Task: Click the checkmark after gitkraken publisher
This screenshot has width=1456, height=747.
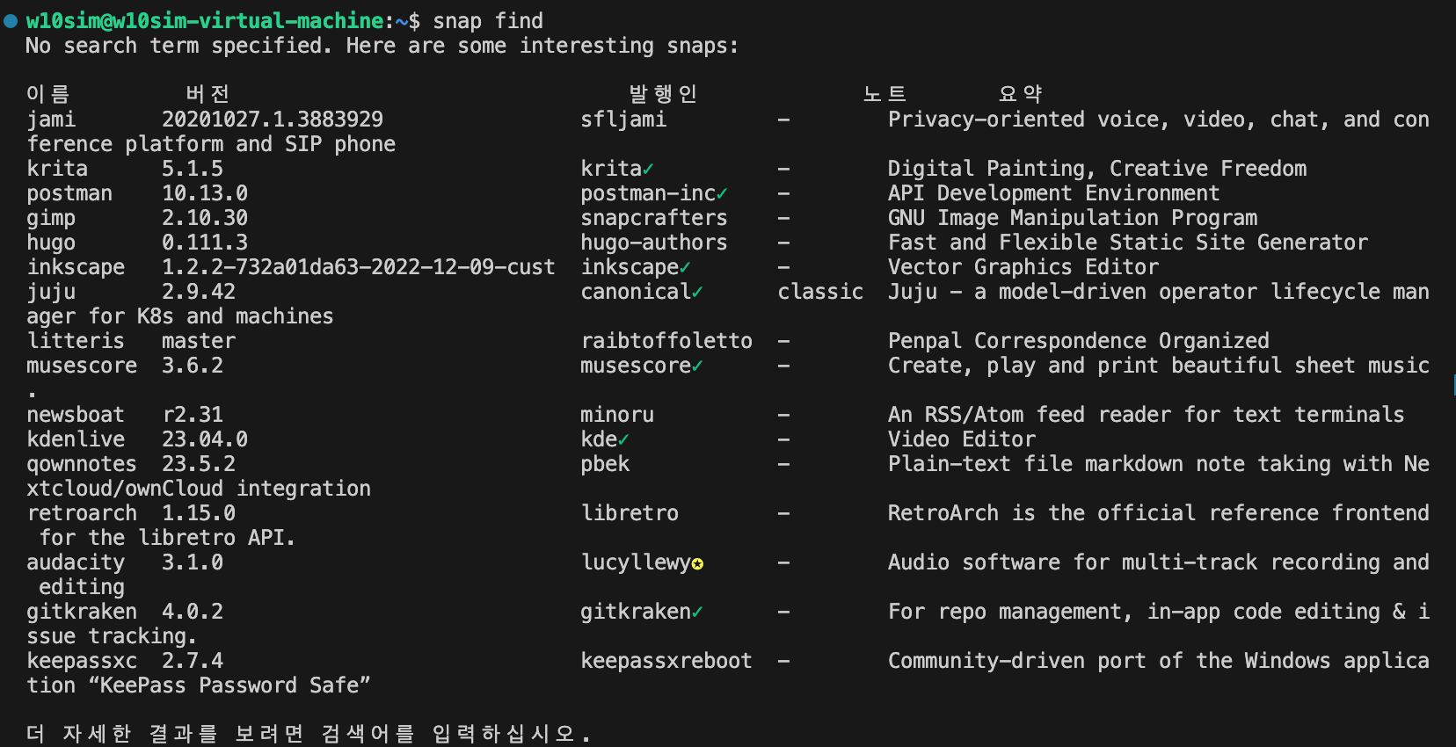Action: point(697,612)
